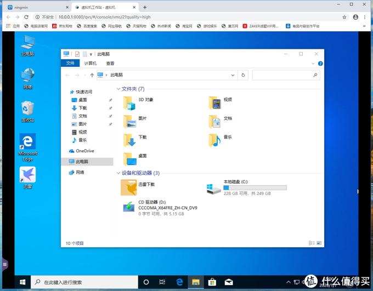The image size is (373, 291).
Task: Open the 文件 ribbon tab
Action: (x=70, y=63)
